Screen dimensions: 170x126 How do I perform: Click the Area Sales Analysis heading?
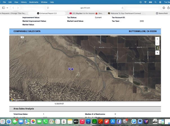click(x=24, y=109)
